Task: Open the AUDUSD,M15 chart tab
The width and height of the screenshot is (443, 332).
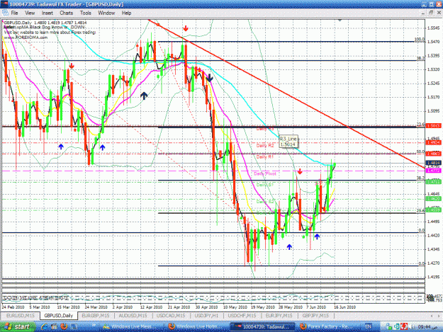Action: [133, 315]
